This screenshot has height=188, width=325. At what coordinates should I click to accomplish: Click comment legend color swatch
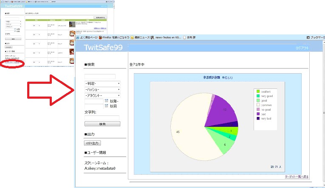click(258, 105)
